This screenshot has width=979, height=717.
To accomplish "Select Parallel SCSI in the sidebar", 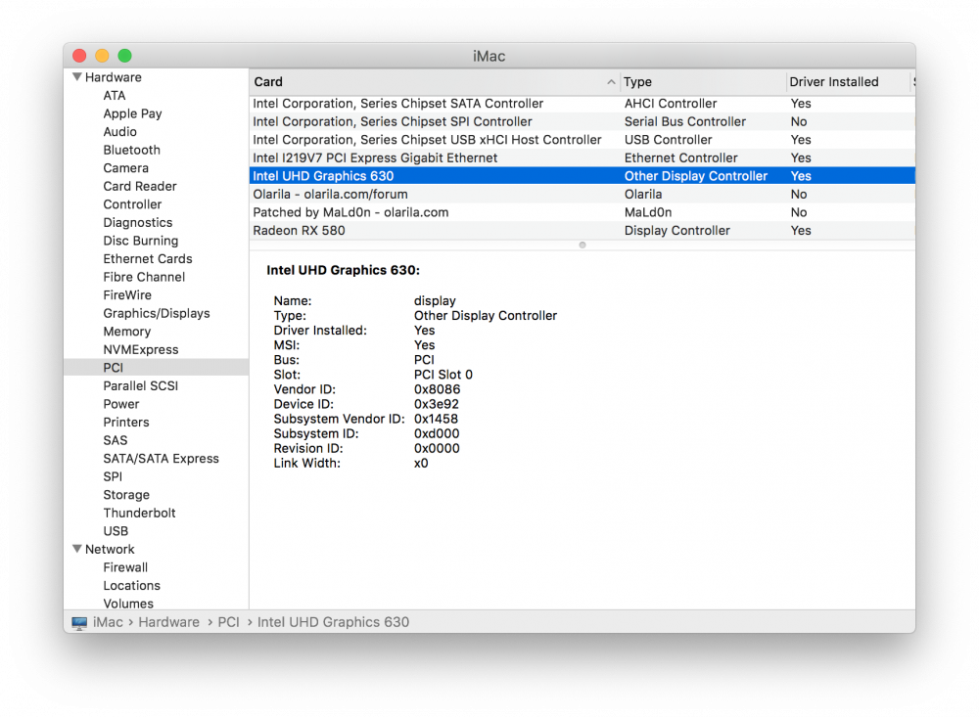I will [140, 385].
